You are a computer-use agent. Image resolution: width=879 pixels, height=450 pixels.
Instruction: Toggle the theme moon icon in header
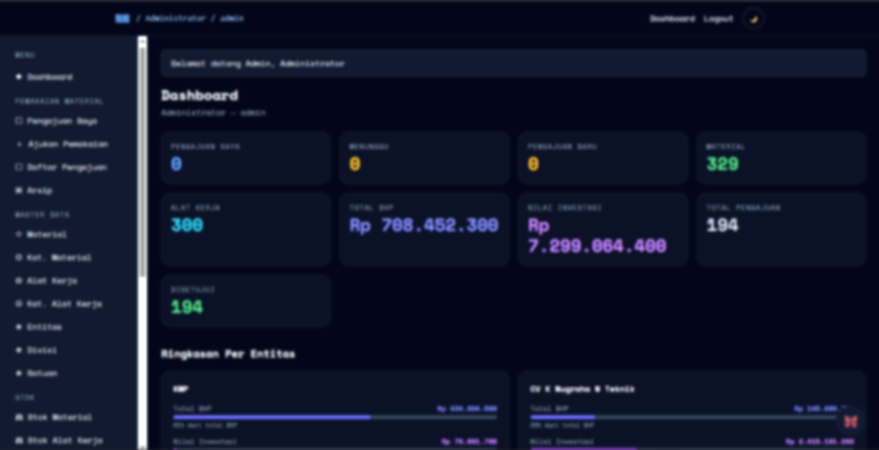point(754,19)
